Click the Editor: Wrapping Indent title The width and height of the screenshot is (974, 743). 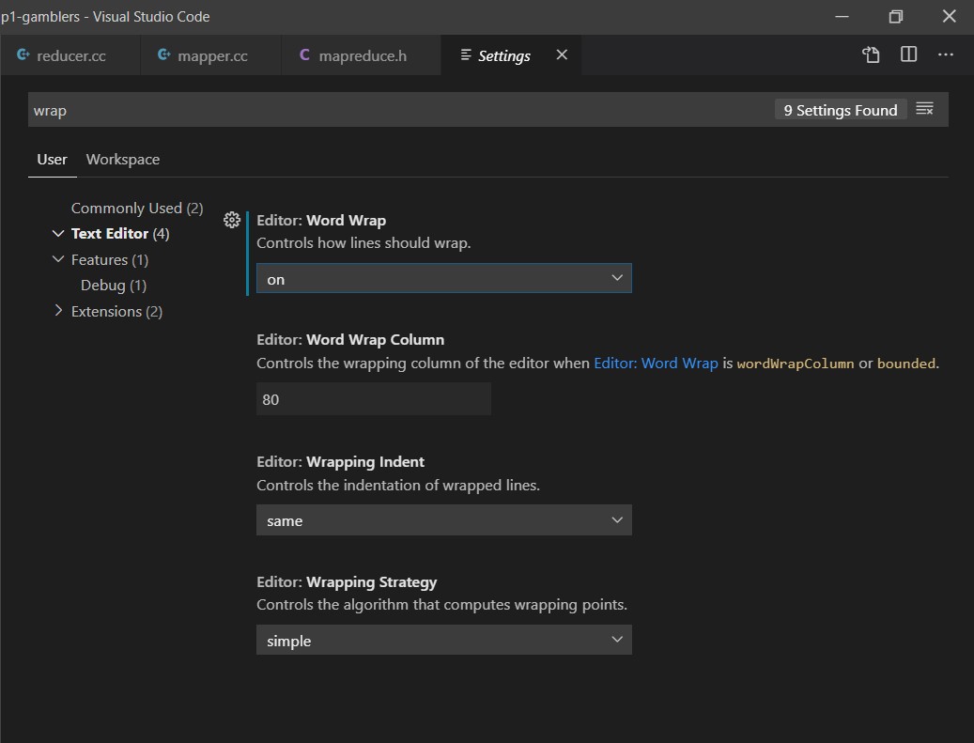340,461
